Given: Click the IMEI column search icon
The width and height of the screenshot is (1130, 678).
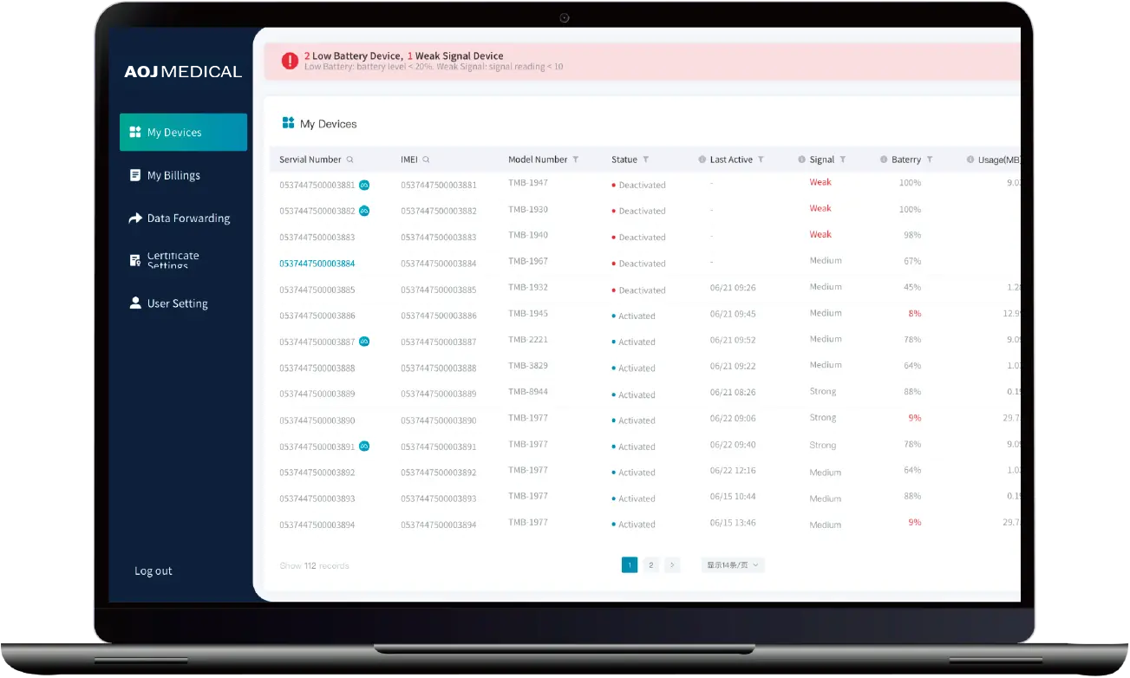Looking at the screenshot, I should 426,160.
